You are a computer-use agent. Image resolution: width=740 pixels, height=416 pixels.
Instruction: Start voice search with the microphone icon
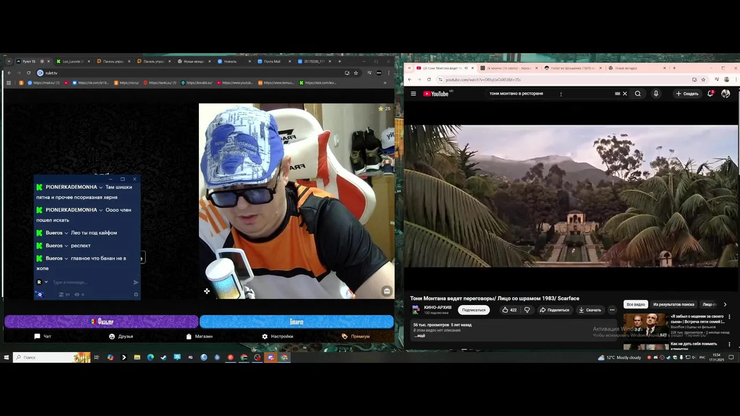point(656,94)
